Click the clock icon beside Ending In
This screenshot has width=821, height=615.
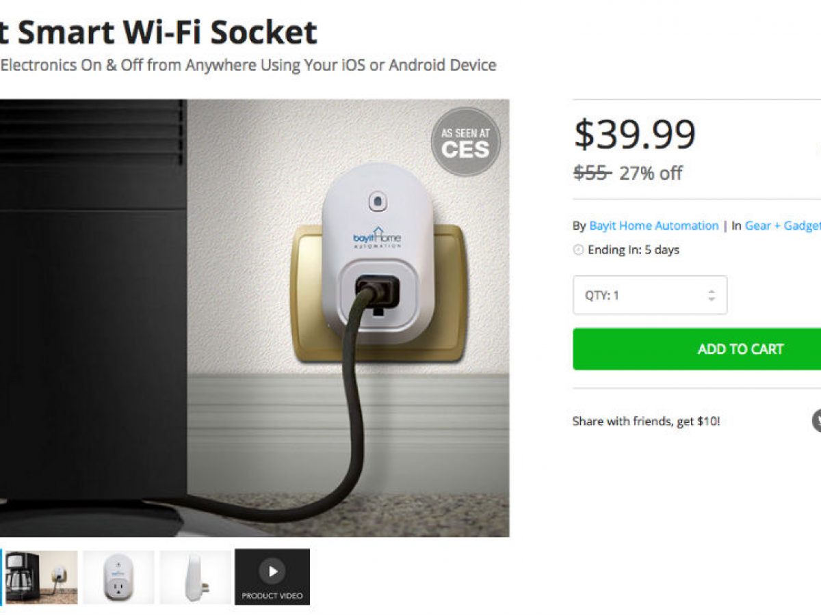(578, 250)
